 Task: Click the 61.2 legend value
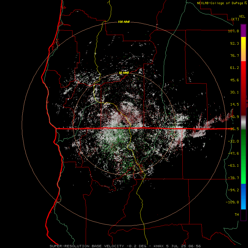[x=234, y=68]
